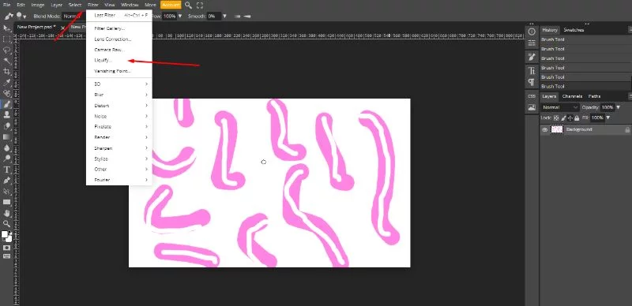Open the layer blend mode Normal dropdown

point(560,107)
